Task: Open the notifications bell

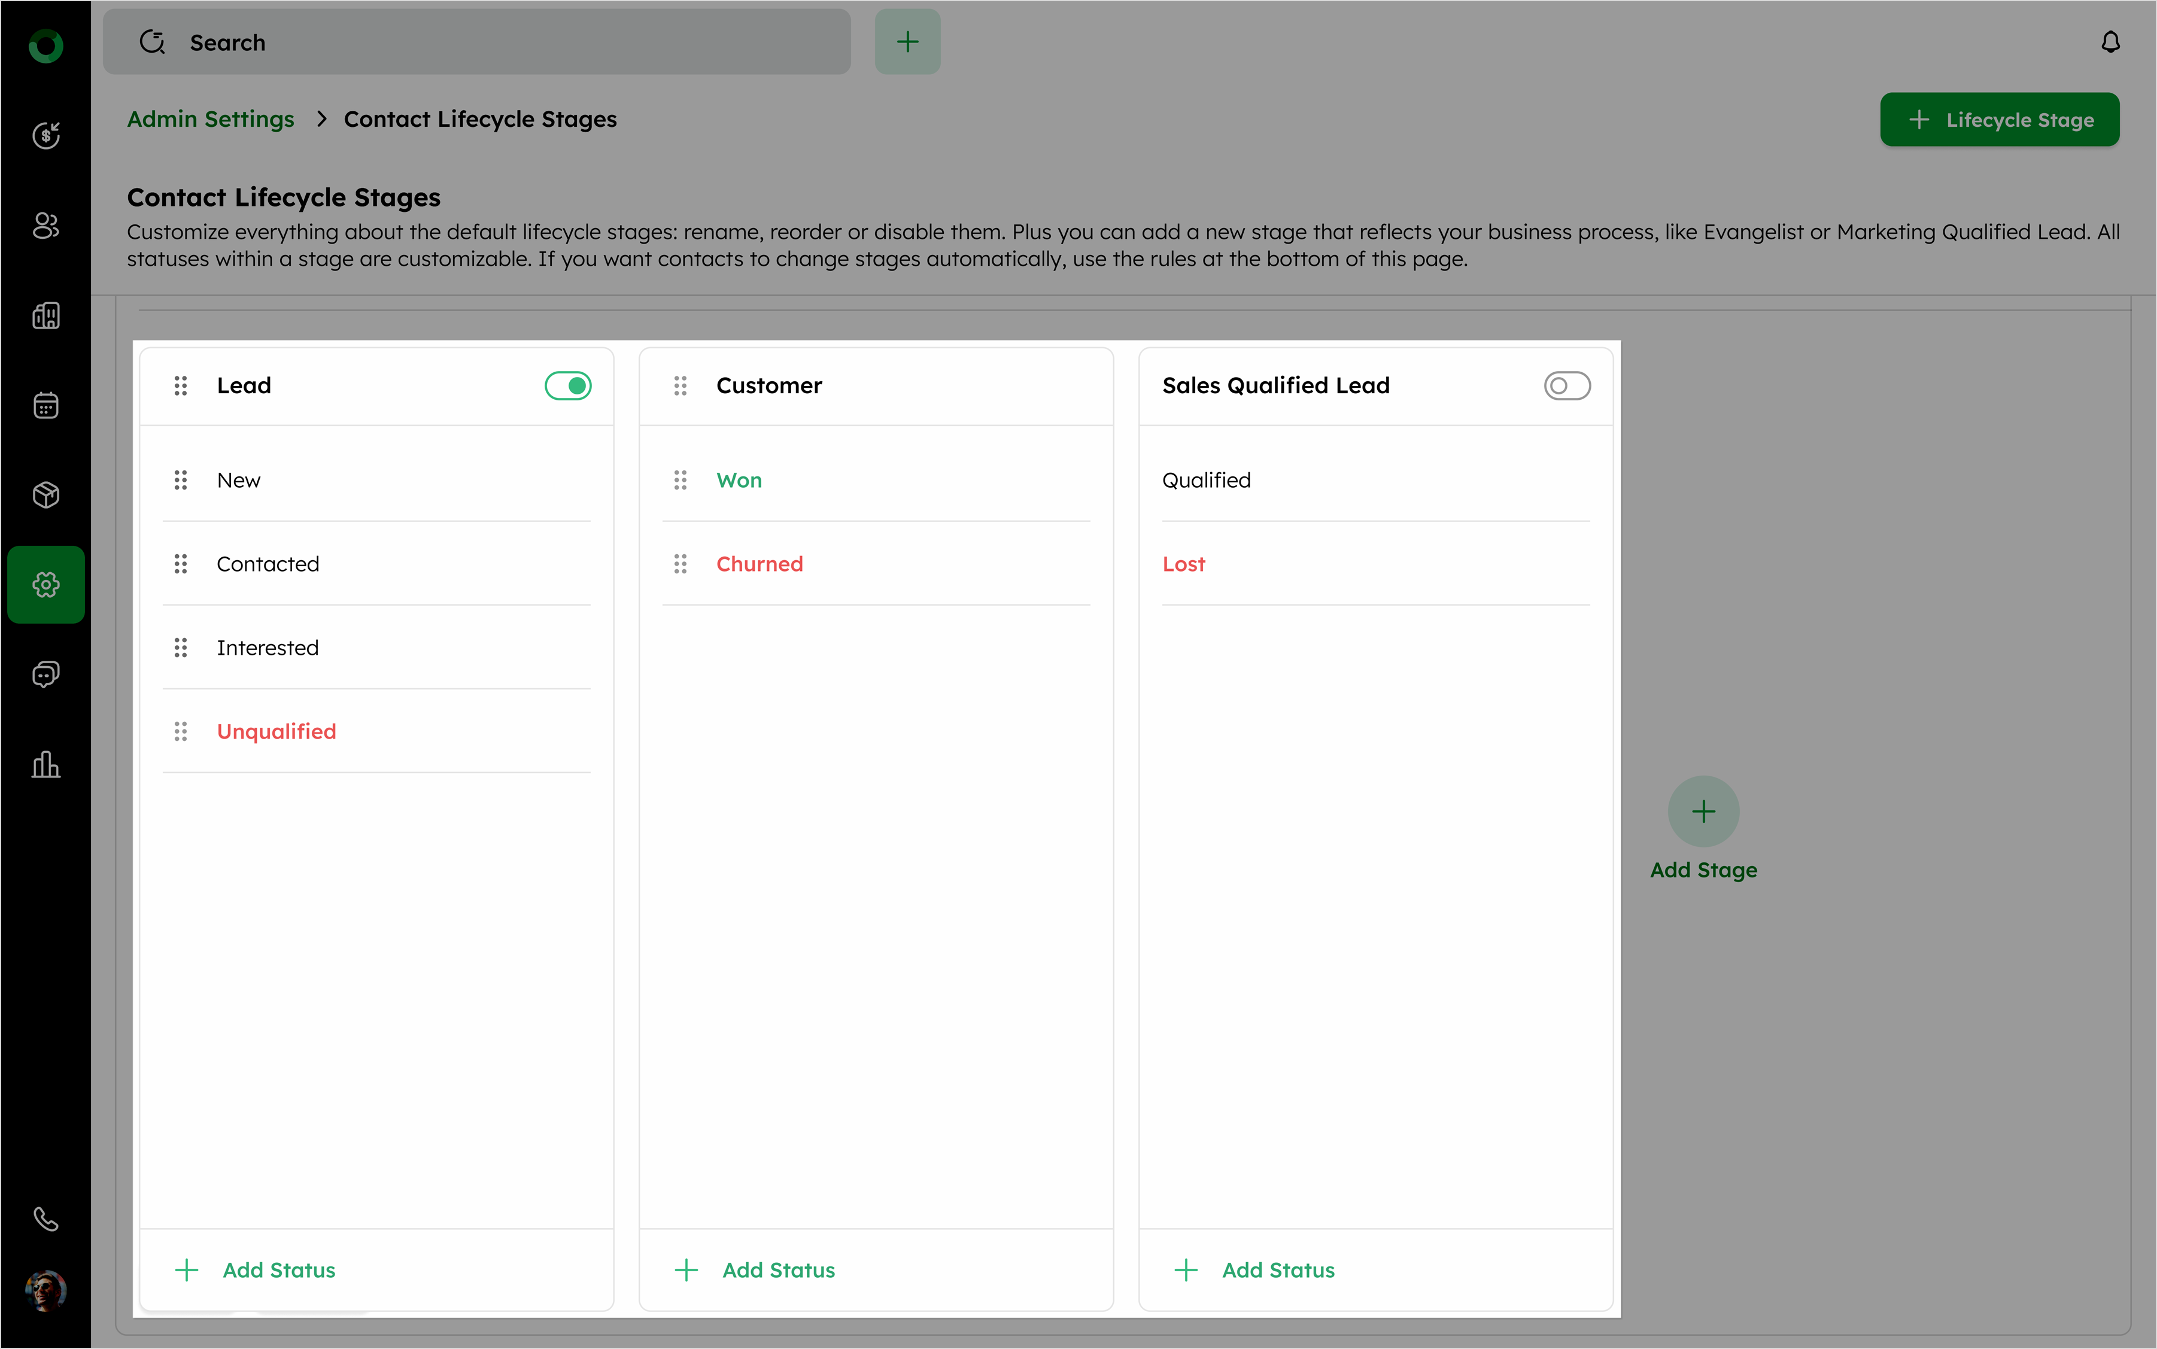Action: tap(2110, 42)
